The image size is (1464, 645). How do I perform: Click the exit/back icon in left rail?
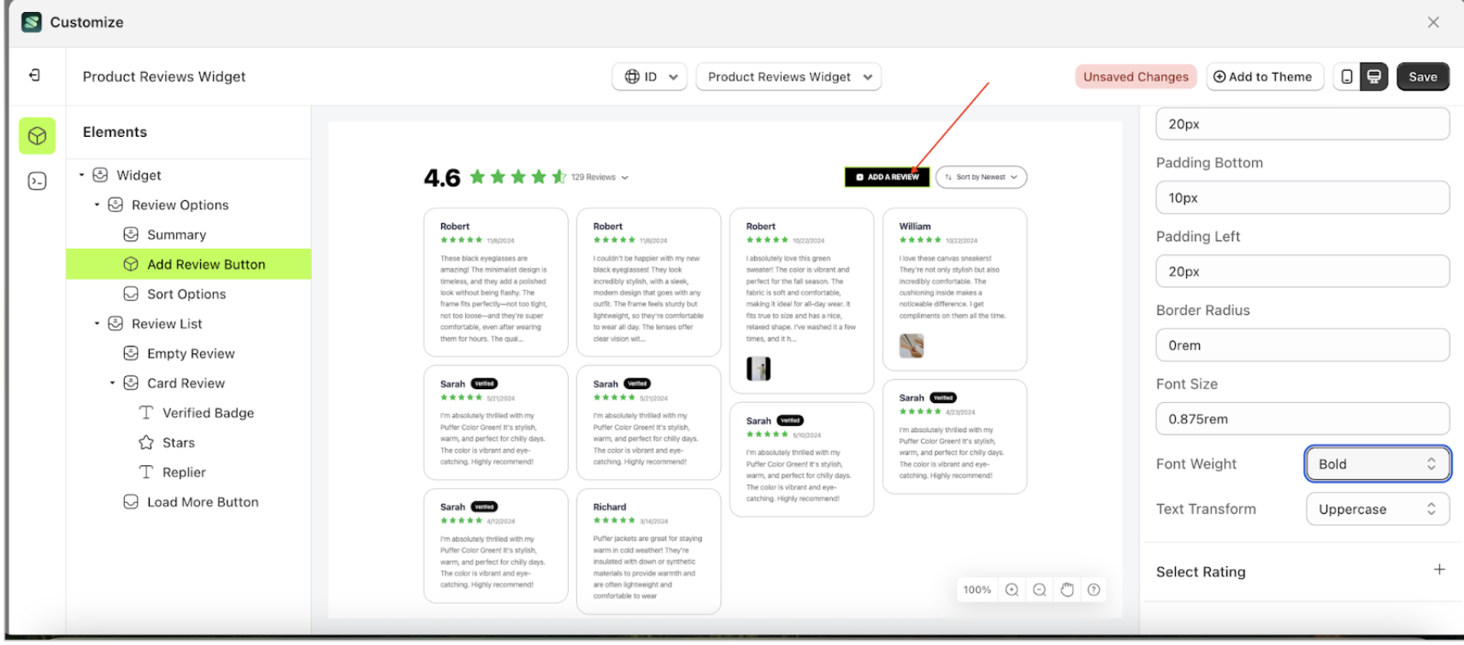click(34, 75)
